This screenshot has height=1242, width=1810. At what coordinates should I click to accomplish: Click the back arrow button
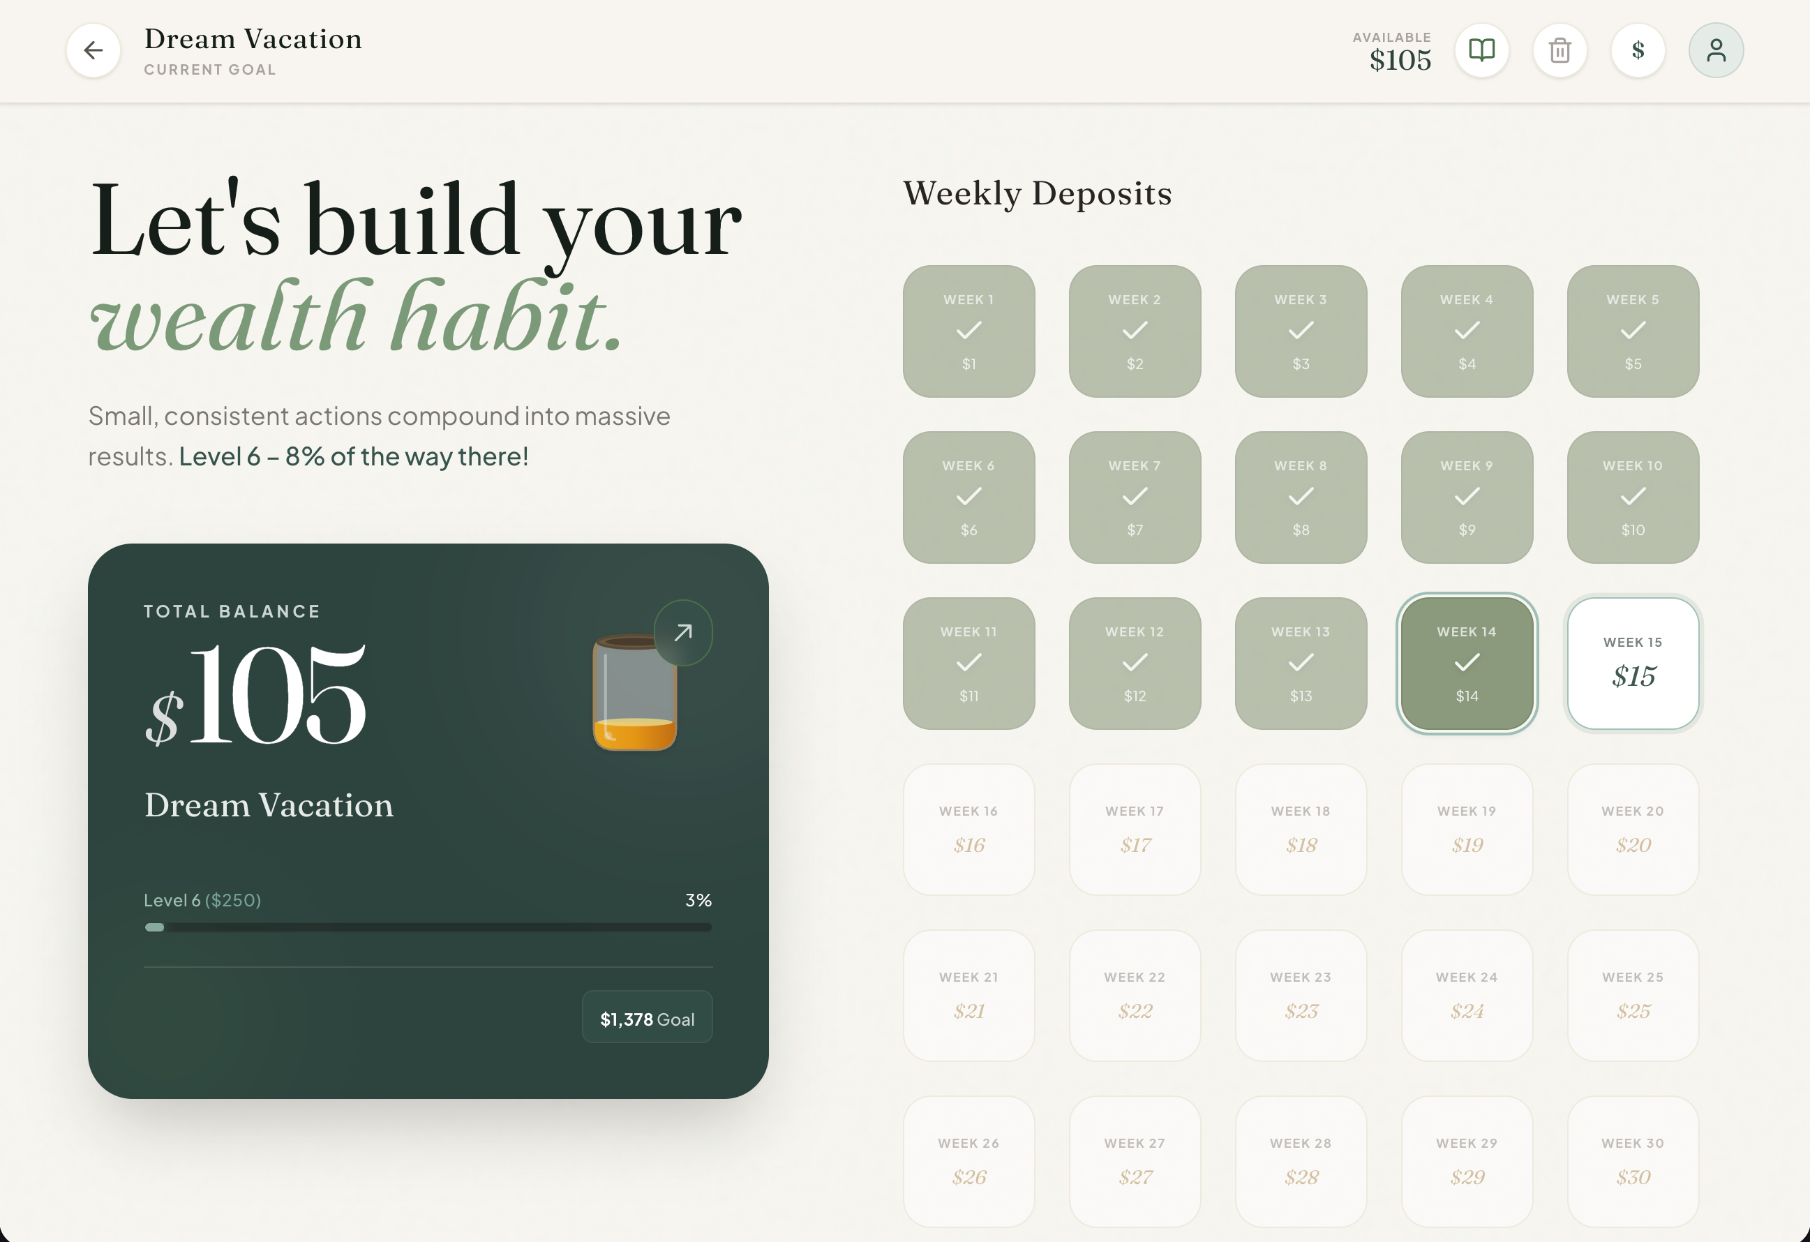(94, 51)
